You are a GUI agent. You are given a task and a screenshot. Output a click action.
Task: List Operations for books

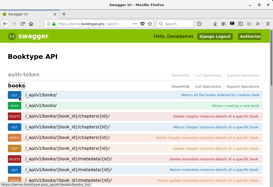click(x=208, y=86)
